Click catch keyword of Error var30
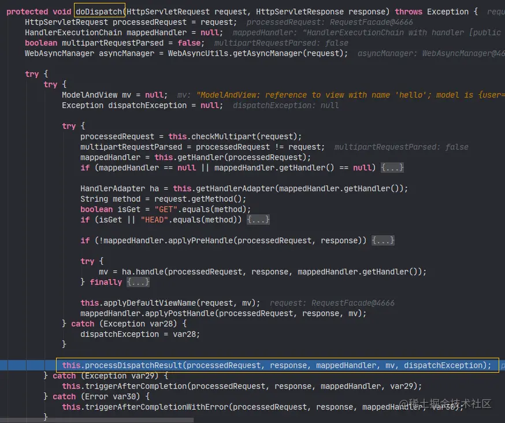This screenshot has height=423, width=505. pyautogui.click(x=64, y=396)
